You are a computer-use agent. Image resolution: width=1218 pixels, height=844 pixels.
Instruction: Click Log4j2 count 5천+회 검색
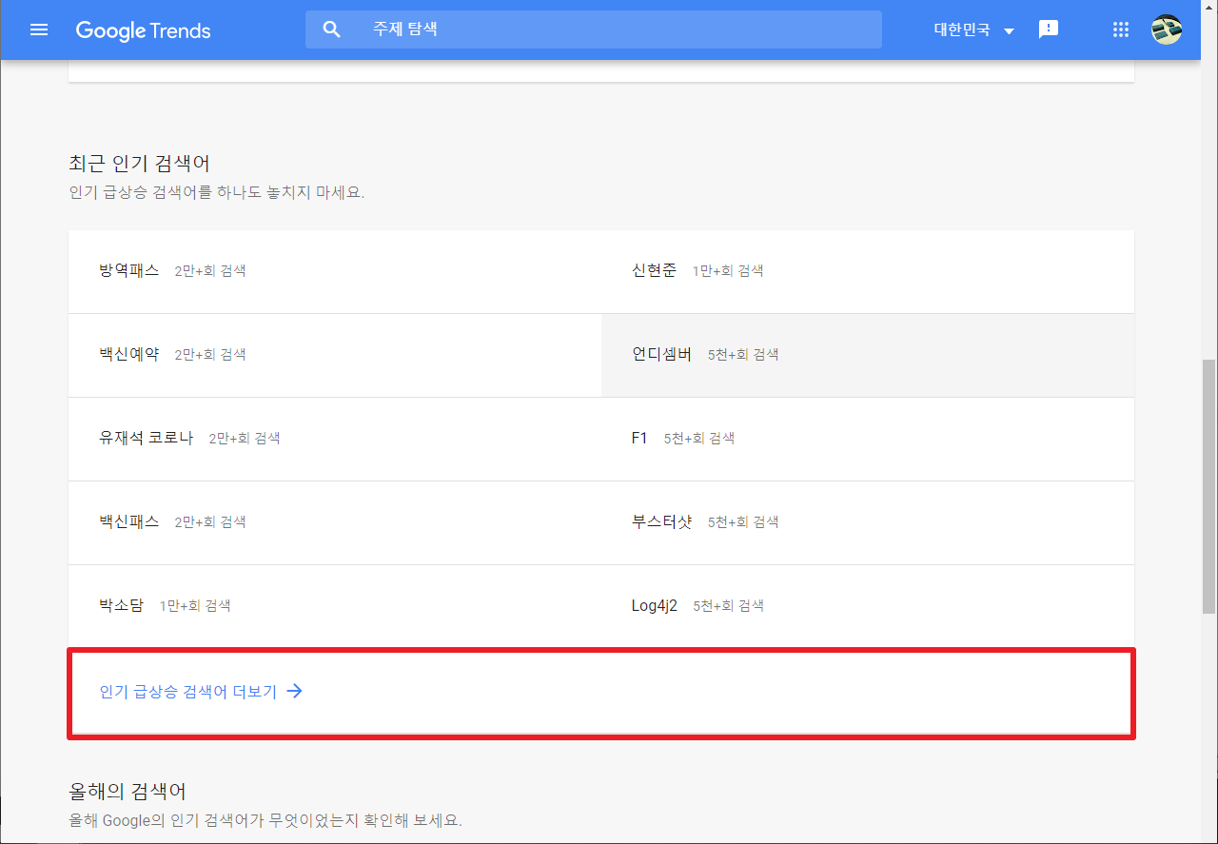coord(728,606)
